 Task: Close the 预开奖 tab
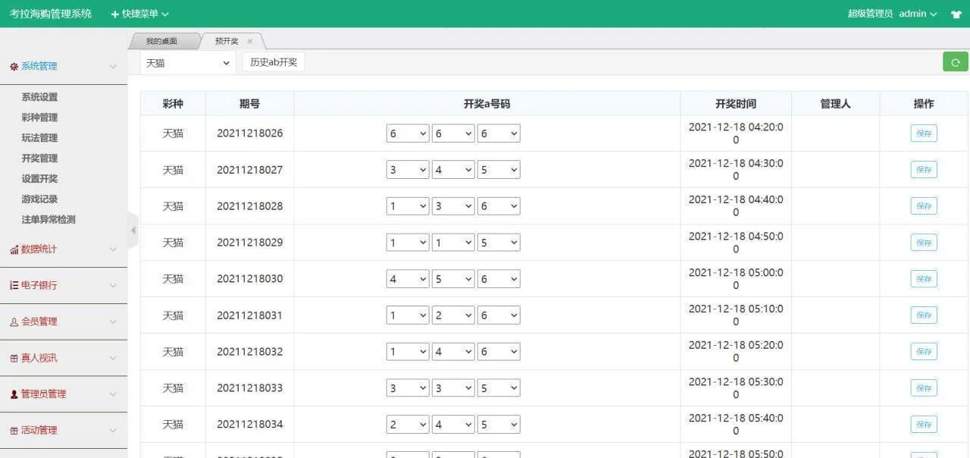tap(250, 42)
